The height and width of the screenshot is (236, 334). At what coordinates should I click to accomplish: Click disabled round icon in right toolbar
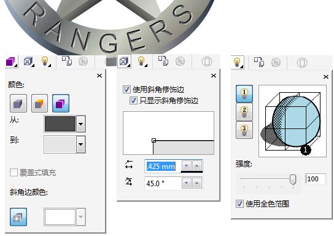pos(302,63)
